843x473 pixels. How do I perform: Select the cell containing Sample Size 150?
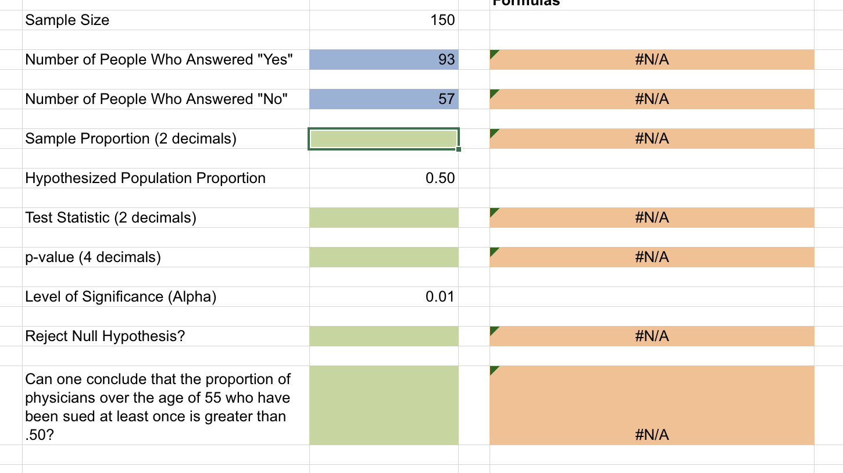[x=384, y=20]
